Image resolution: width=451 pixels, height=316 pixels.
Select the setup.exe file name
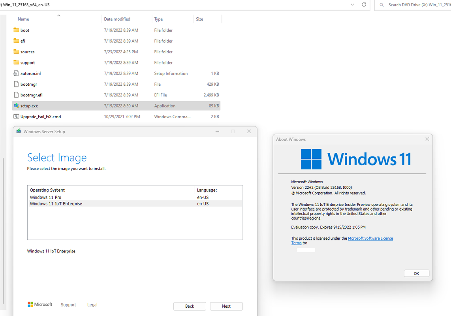29,106
